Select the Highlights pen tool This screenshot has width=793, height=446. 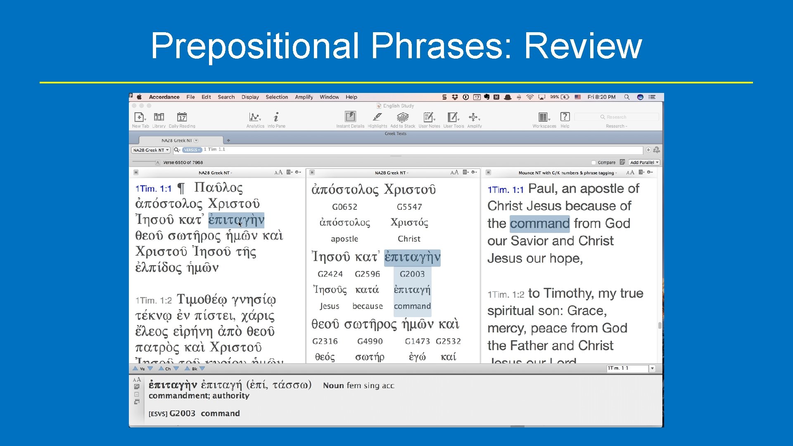pos(377,117)
